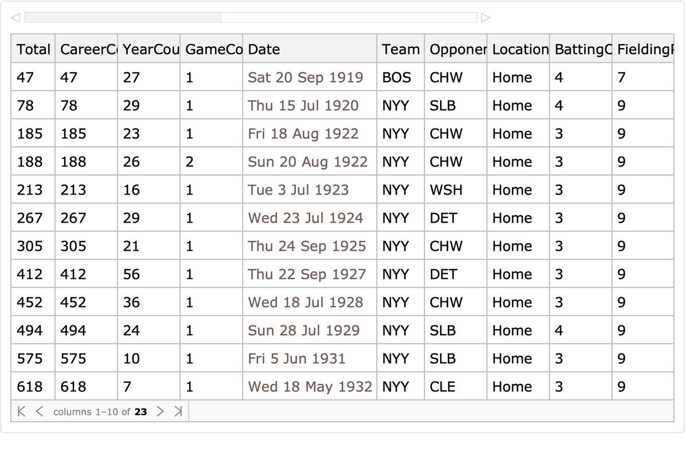Select the CLE opponent cell
The width and height of the screenshot is (686, 451).
pos(442,387)
